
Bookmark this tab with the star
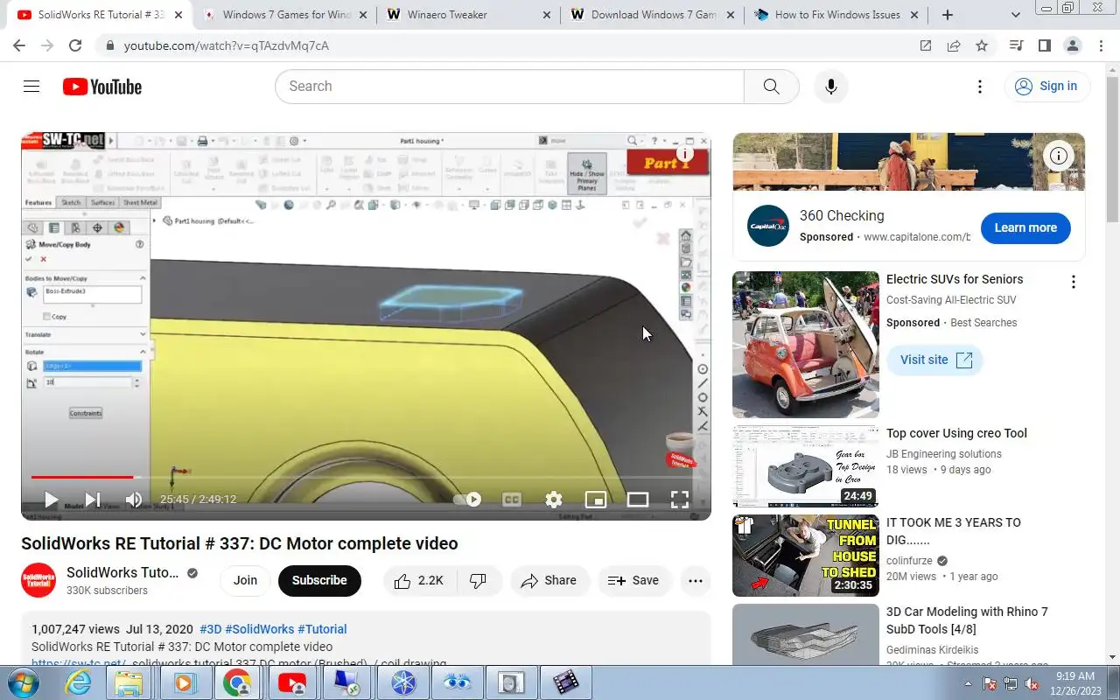(982, 45)
